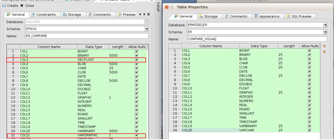
Task: Expand Schema dropdown showing DPACK
Action: [x=147, y=29]
